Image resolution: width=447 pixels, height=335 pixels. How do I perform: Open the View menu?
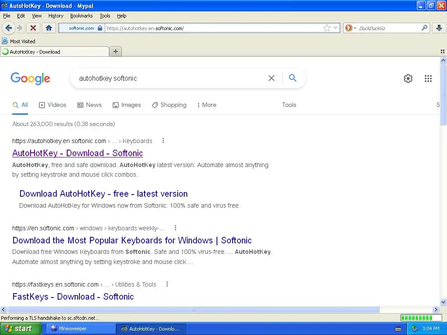(x=37, y=16)
